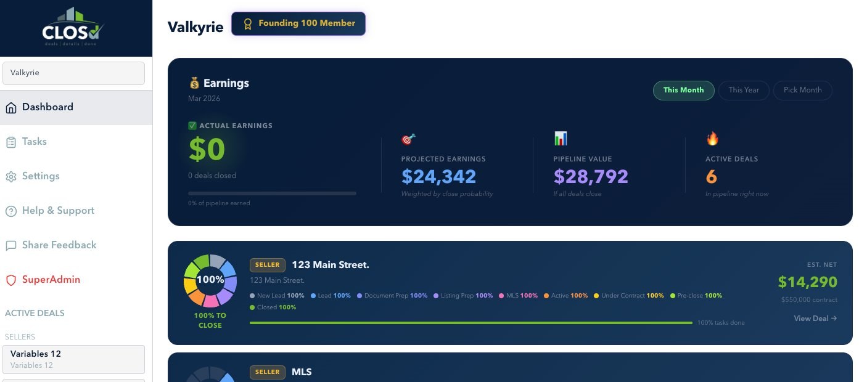Select the This Month tab
Viewport: 859px width, 382px height.
[x=683, y=90]
